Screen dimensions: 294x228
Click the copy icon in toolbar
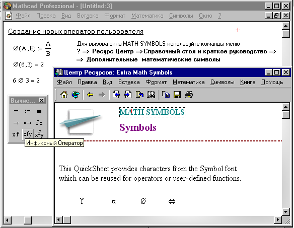(166, 95)
